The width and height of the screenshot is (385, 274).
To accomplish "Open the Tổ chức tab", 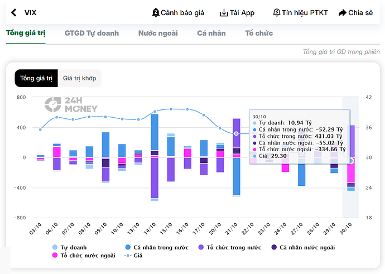I will (259, 33).
